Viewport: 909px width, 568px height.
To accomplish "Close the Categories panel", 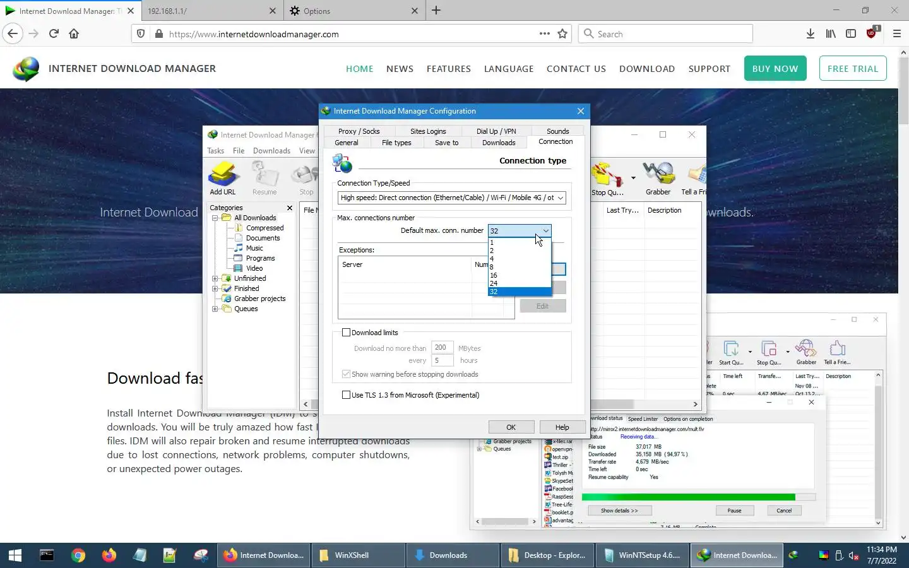I will 290,208.
